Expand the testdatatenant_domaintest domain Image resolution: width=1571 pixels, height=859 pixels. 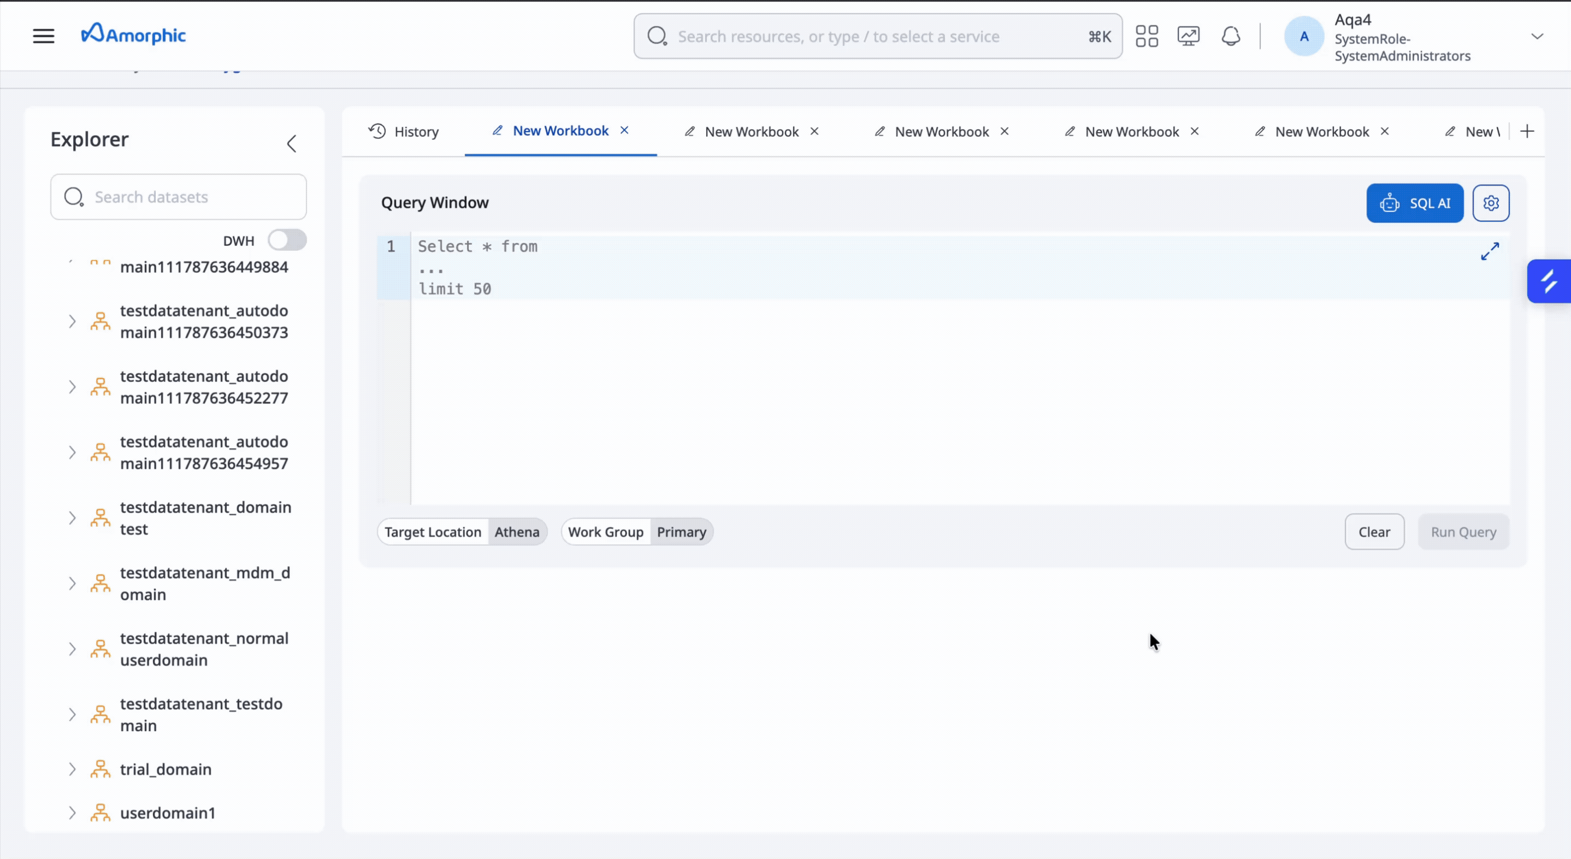tap(72, 518)
